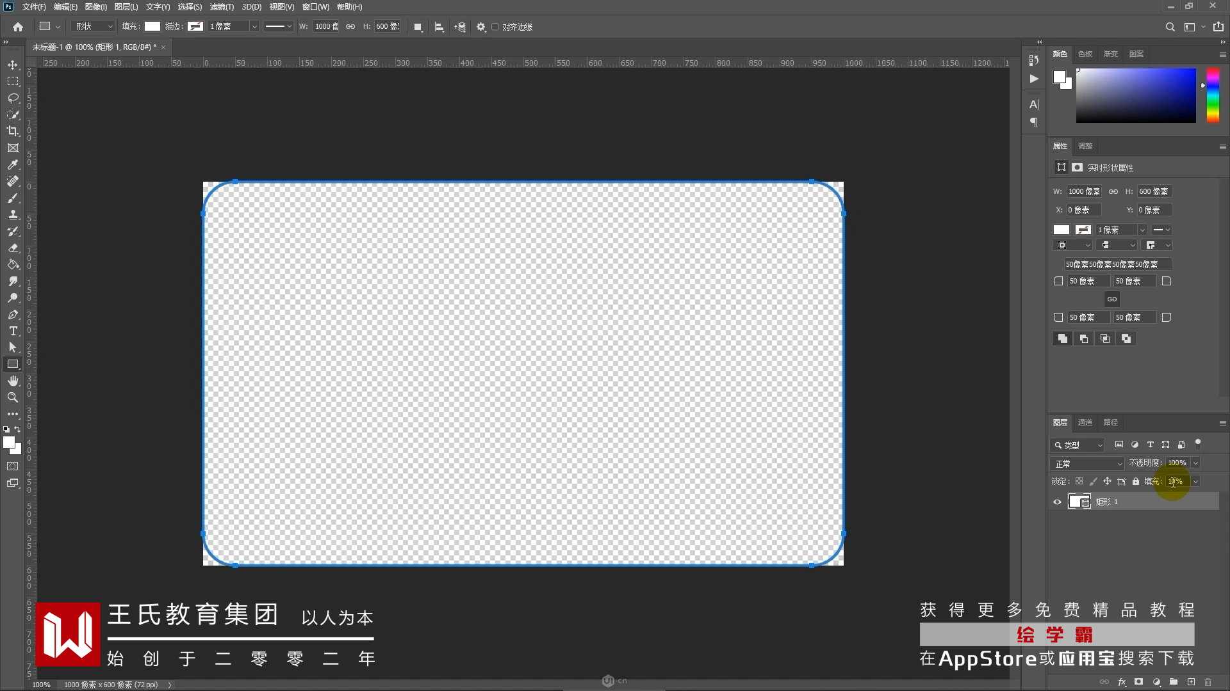Select the Eyedropper tool
This screenshot has height=691, width=1230.
point(13,164)
